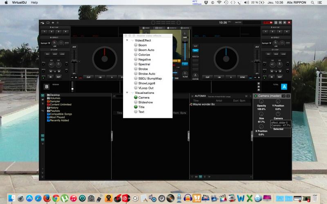The width and height of the screenshot is (327, 204).
Task: Click the music note icon beside Wayne wonder
Action: (x=191, y=104)
